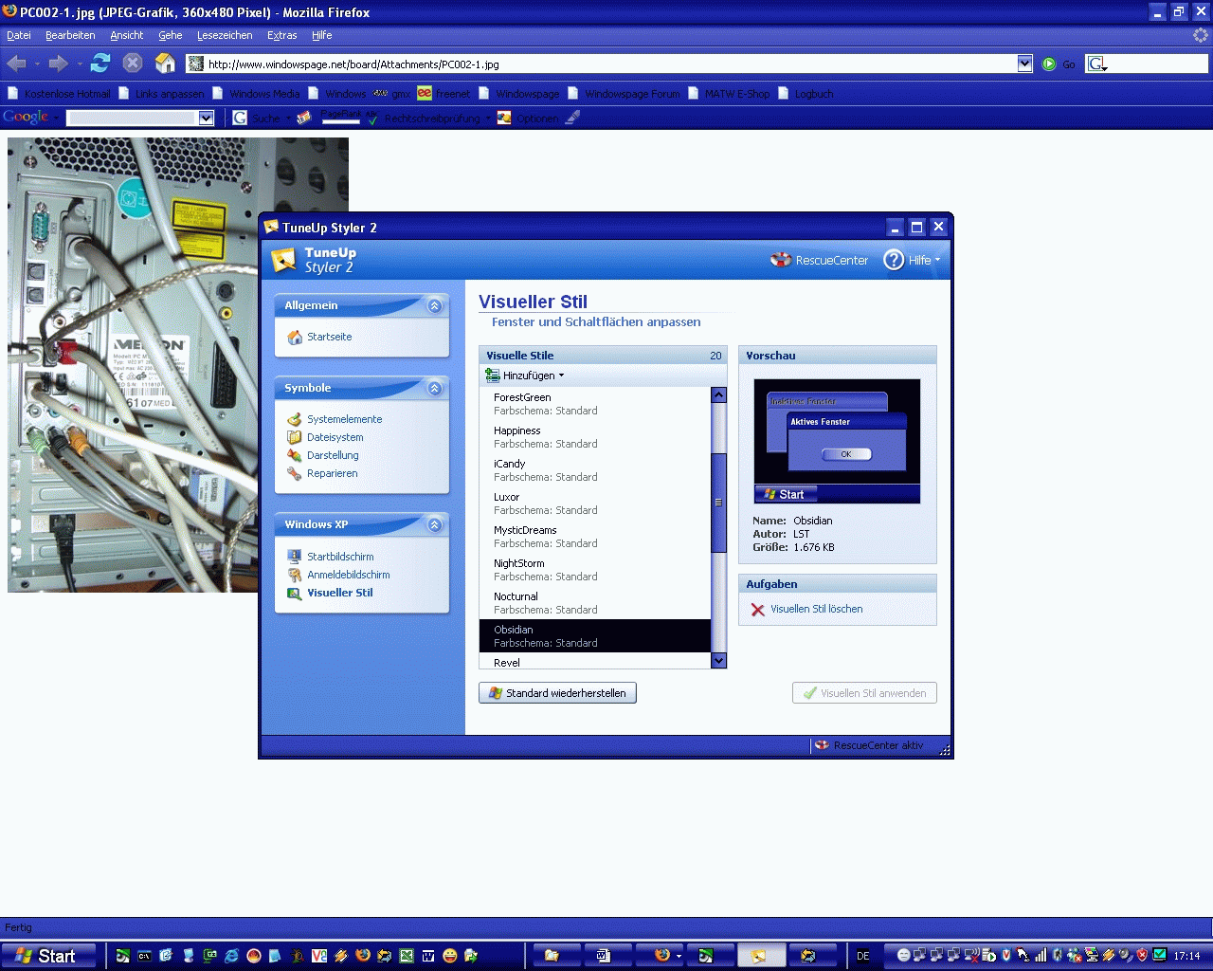Click the Anmeldebildschirm icon
The image size is (1213, 971).
(x=295, y=575)
